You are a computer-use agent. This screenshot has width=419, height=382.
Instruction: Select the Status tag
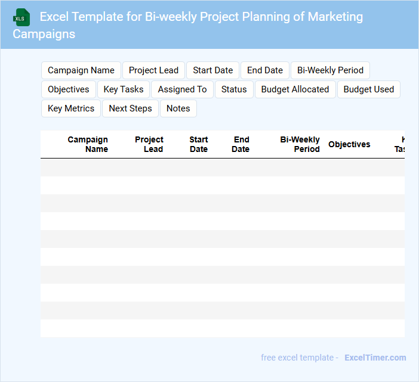pyautogui.click(x=234, y=89)
